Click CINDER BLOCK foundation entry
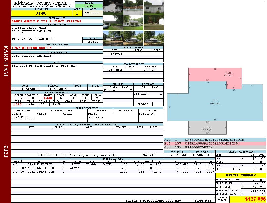Image resolution: width=267 pixels, height=203 pixels. click(23, 117)
